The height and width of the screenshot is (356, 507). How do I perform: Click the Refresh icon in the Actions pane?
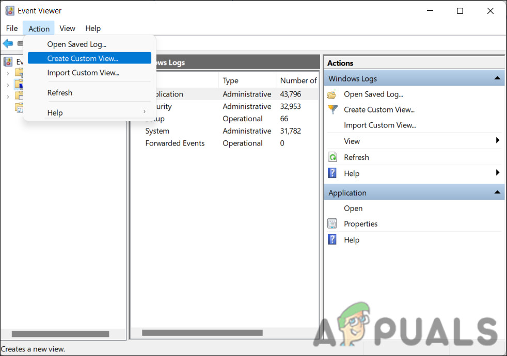pos(332,157)
